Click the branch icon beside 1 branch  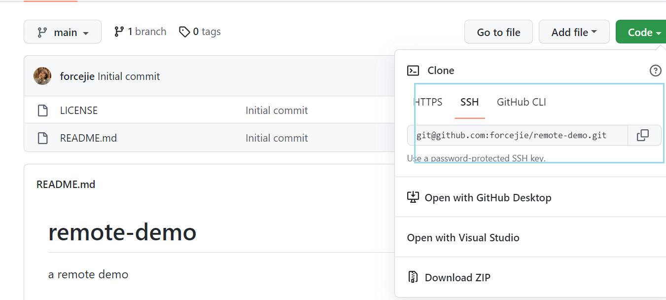point(119,32)
